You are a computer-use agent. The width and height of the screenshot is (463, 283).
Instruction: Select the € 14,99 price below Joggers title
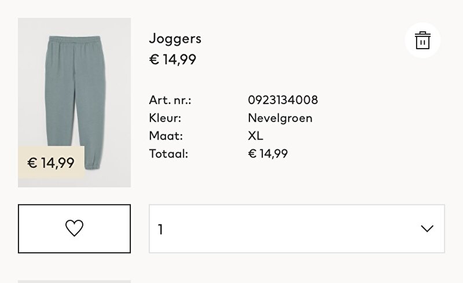click(172, 60)
